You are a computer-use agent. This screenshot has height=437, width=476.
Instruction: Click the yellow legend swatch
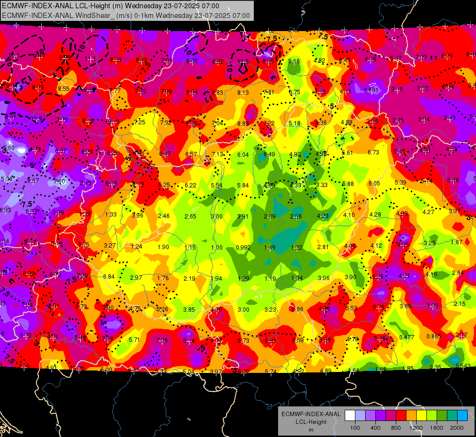point(422,415)
